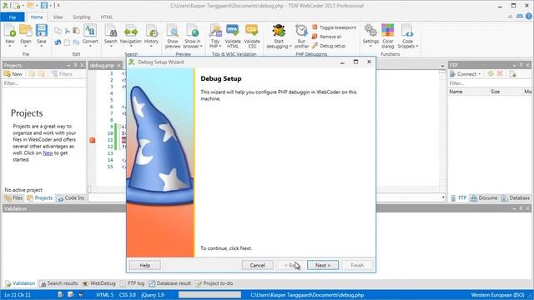Run Tidy PHP tool
Image resolution: width=534 pixels, height=300 pixels.
[215, 36]
